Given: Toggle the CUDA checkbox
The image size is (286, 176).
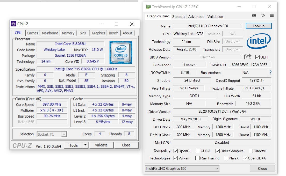Looking at the screenshot, I should (x=198, y=151).
